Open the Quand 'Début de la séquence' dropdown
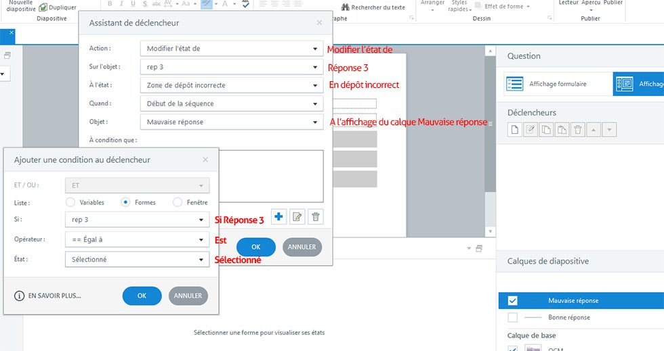Viewport: 664px width, 351px height. click(231, 103)
